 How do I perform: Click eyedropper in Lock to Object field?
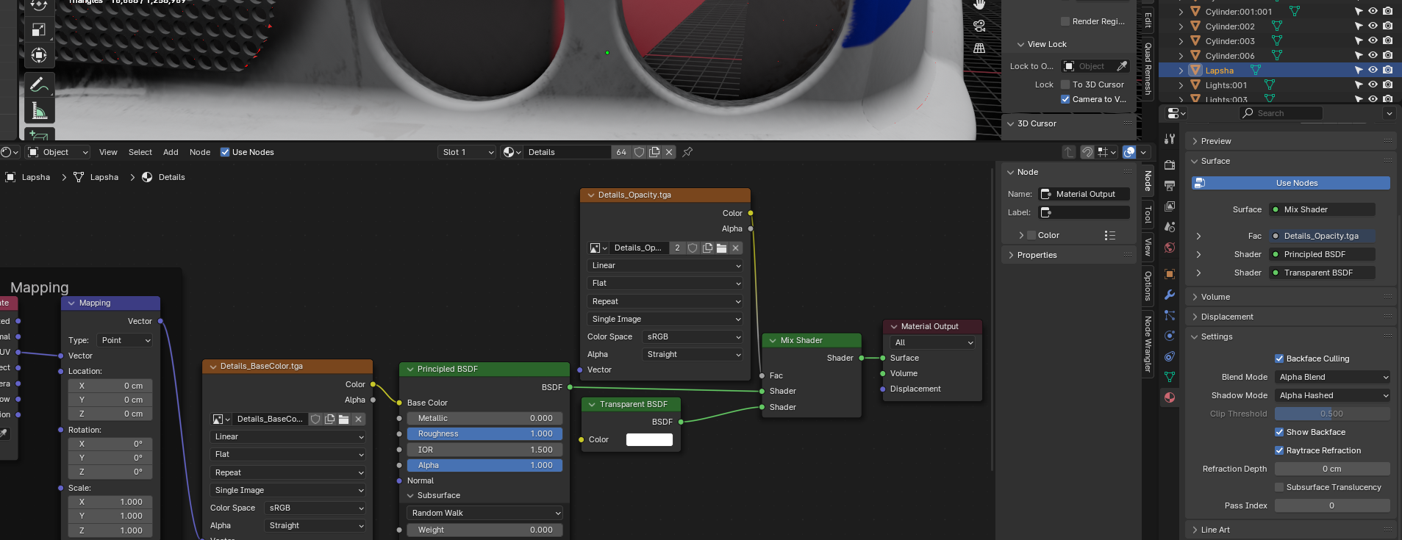point(1122,66)
